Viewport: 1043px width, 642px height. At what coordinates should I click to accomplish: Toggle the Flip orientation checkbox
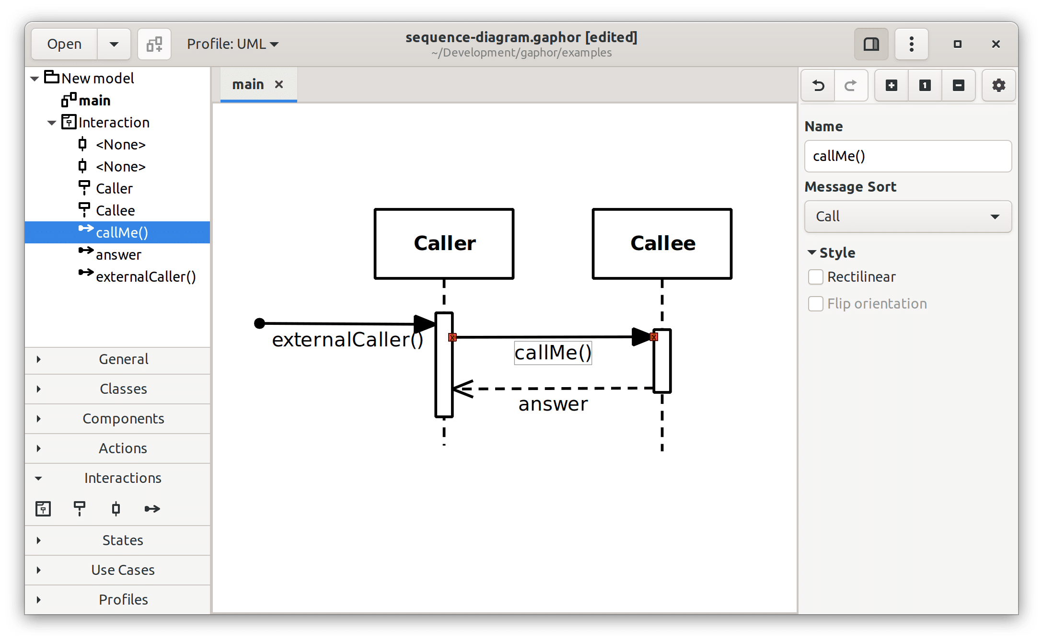point(815,304)
